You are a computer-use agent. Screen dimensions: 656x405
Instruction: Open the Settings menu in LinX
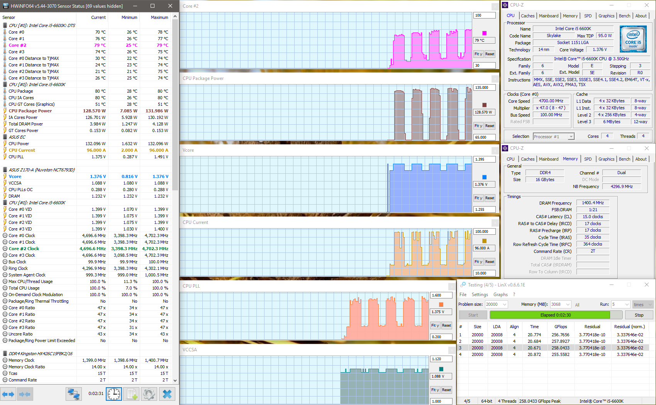pyautogui.click(x=480, y=295)
